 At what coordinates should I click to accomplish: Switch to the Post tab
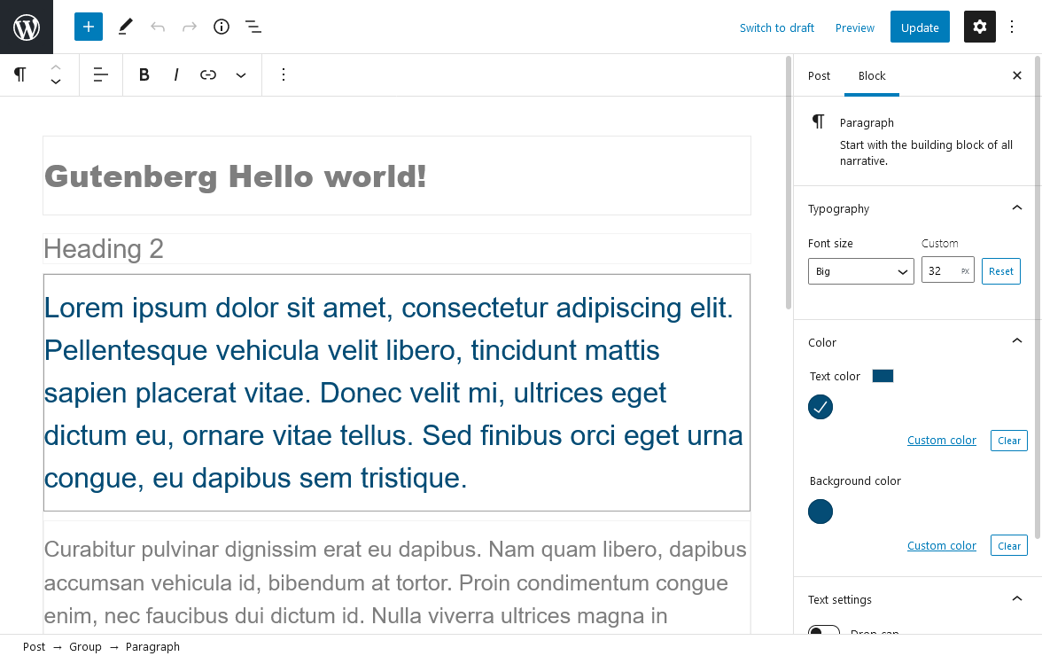click(819, 75)
